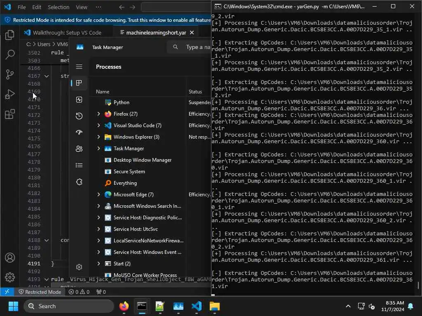Open the VS Code Manage gear menu
This screenshot has height=316, width=422.
point(10,277)
